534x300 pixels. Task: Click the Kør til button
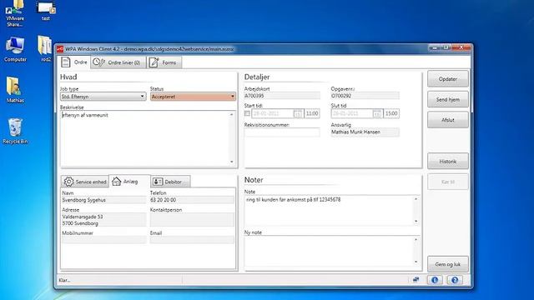point(448,182)
